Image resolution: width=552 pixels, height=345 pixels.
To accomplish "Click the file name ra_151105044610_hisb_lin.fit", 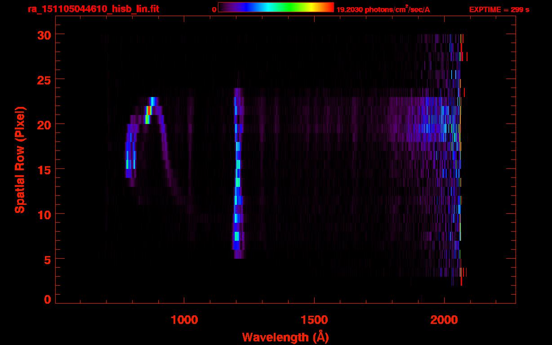I will (x=93, y=9).
